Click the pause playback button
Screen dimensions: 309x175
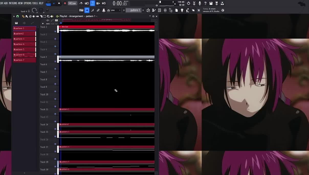coord(54,3)
